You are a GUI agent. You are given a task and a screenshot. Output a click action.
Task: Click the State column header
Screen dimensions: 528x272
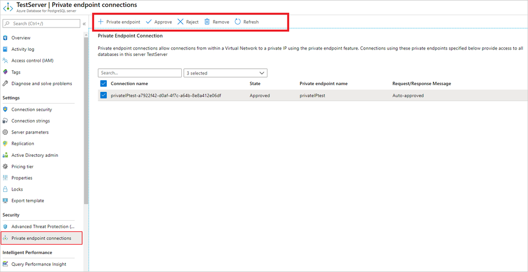pyautogui.click(x=255, y=83)
